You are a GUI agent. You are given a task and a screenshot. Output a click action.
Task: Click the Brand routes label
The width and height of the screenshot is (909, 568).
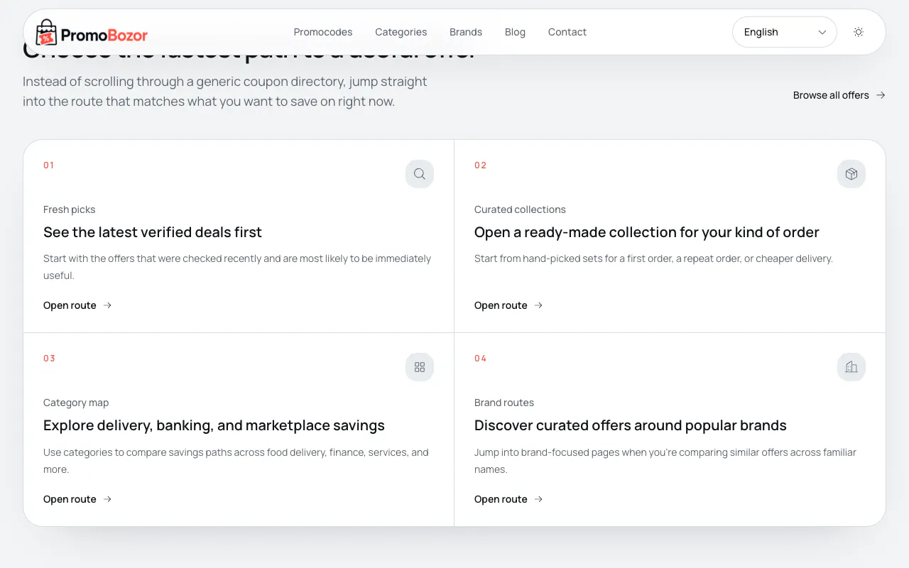(x=504, y=403)
